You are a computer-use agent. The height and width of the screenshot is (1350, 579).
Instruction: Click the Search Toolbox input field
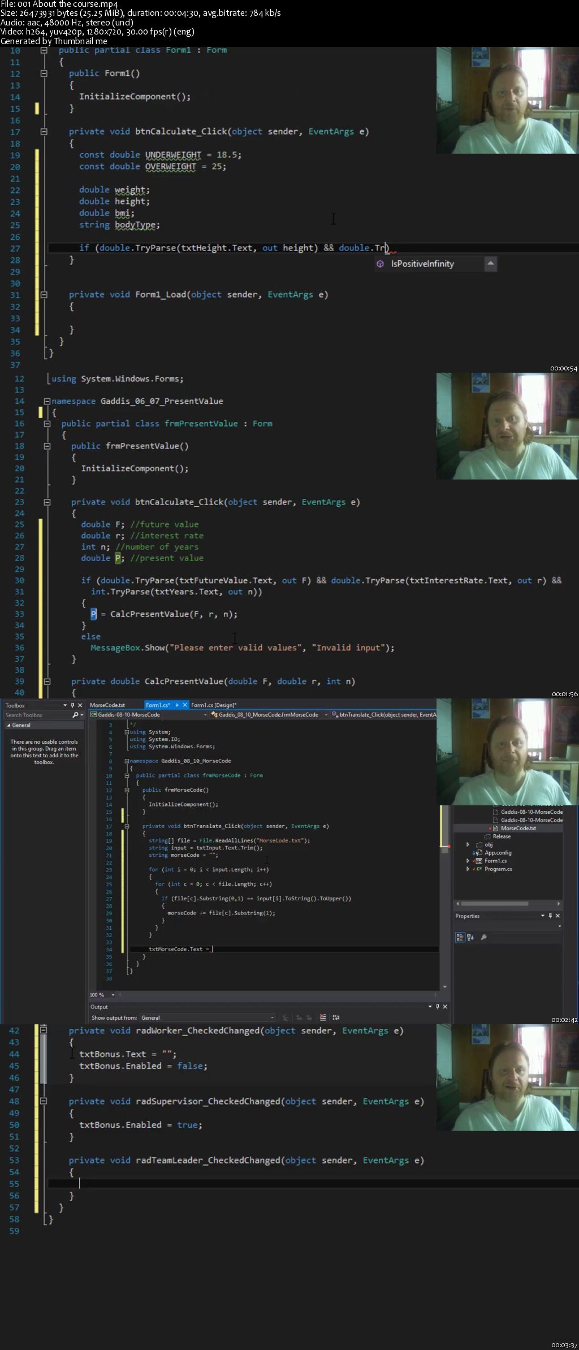[x=37, y=715]
